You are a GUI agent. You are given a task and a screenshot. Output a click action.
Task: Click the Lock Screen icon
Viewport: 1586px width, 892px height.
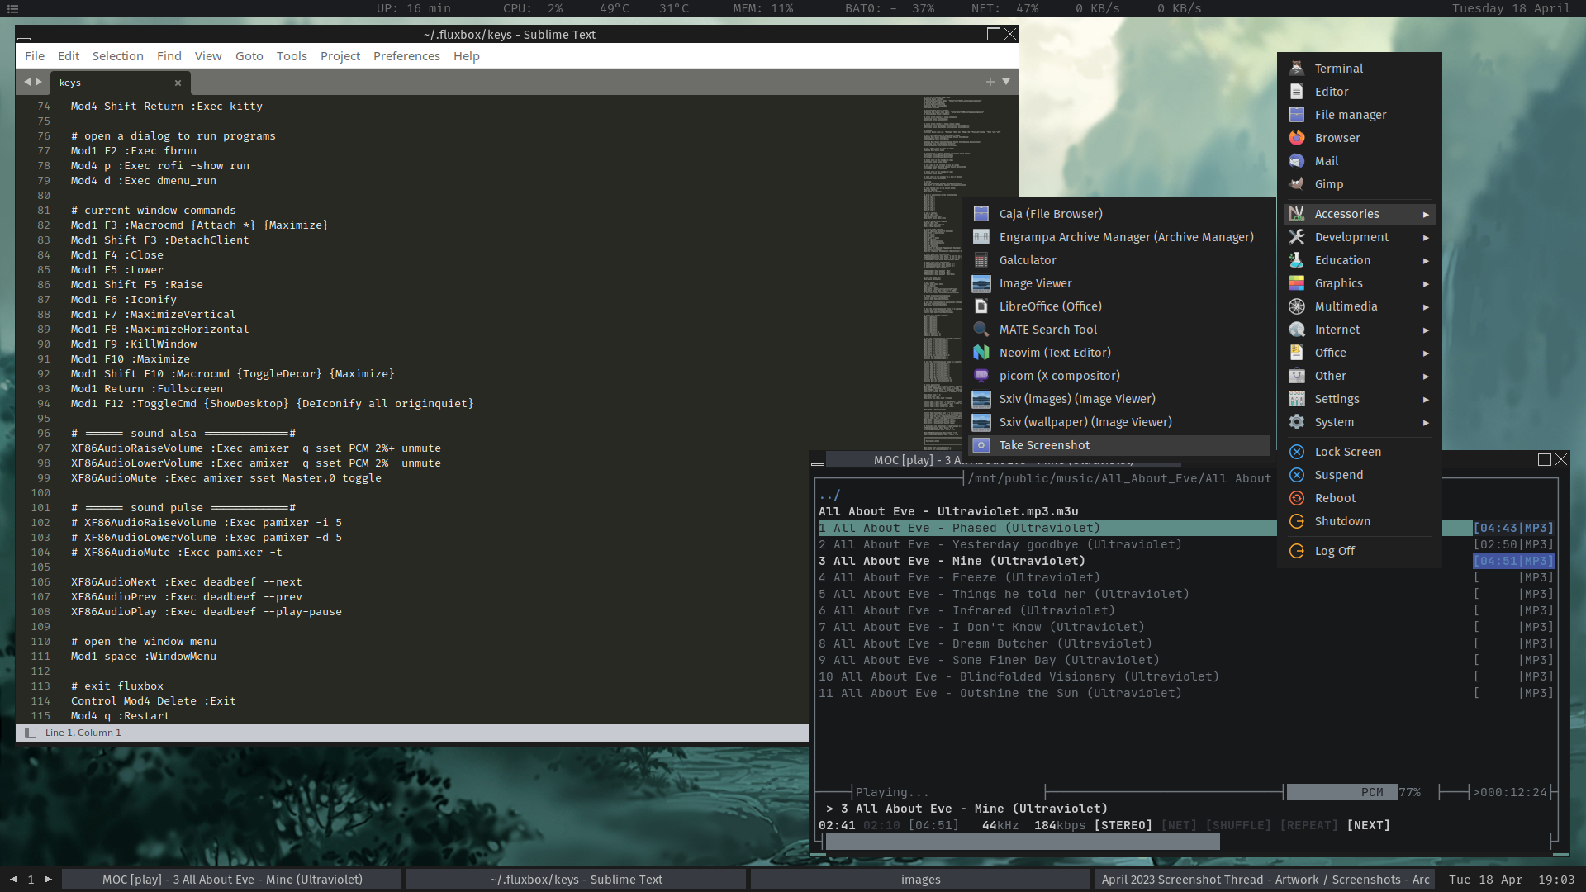[1297, 452]
